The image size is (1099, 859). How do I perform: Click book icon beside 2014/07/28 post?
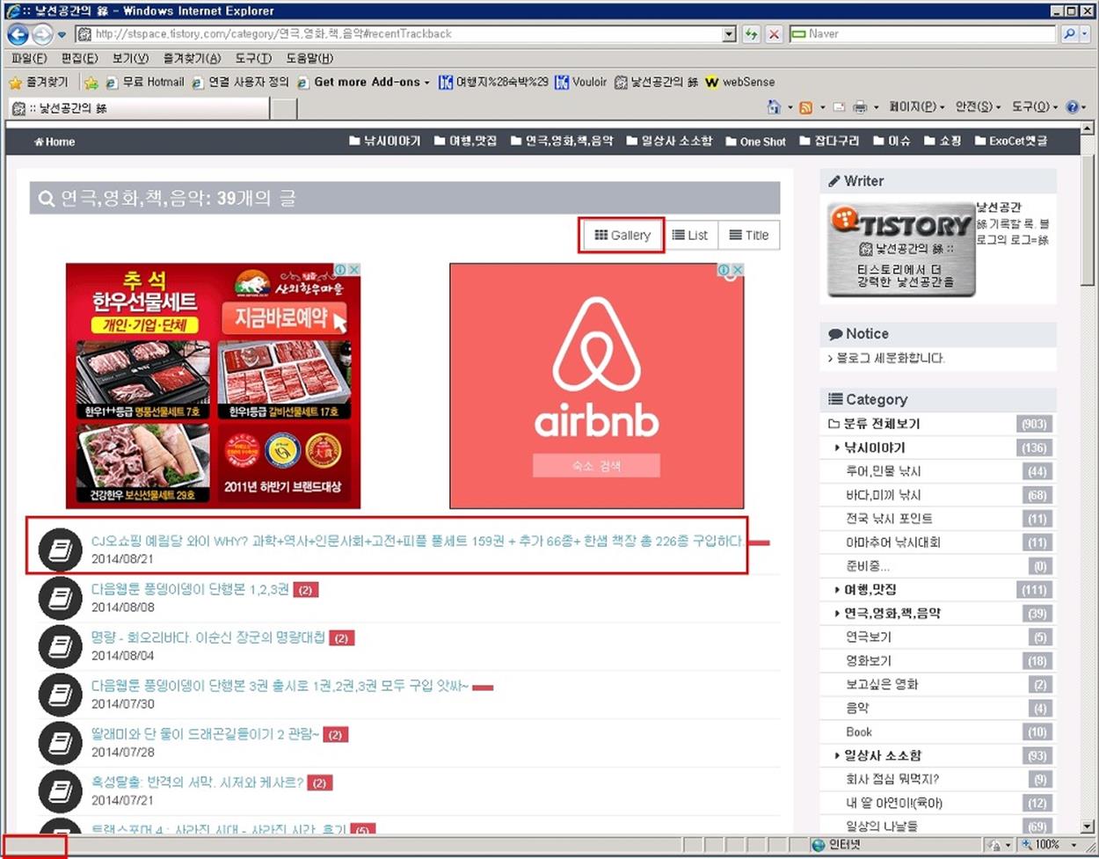pos(60,743)
